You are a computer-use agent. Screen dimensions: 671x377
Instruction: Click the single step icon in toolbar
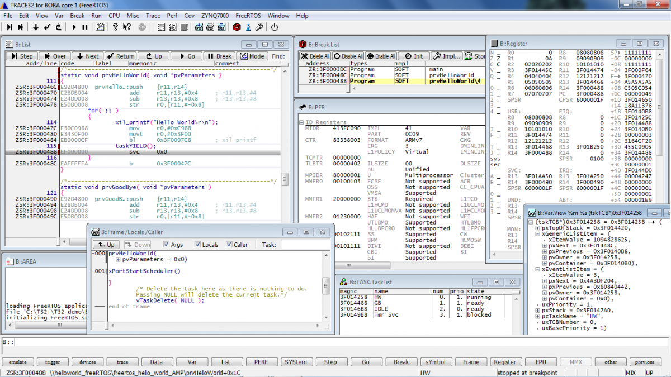coord(10,27)
